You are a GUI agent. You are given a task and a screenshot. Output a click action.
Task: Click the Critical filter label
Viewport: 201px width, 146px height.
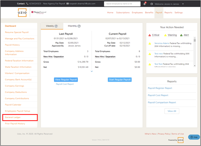pos(156,35)
